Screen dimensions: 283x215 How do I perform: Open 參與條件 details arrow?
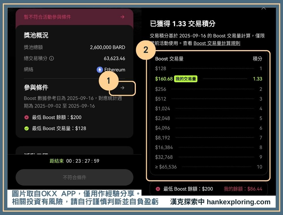coord(122,88)
